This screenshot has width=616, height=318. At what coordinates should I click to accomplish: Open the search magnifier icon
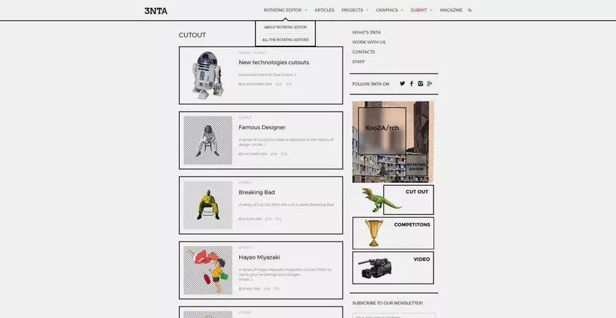pyautogui.click(x=470, y=10)
